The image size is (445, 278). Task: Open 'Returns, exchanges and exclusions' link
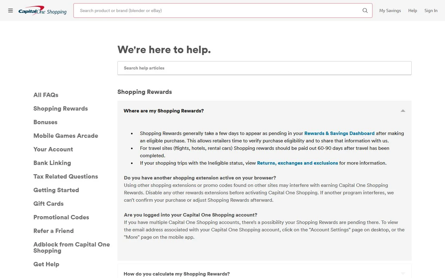pos(297,163)
